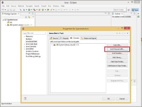Open the Window menu
The width and height of the screenshot is (142, 107).
pos(56,6)
